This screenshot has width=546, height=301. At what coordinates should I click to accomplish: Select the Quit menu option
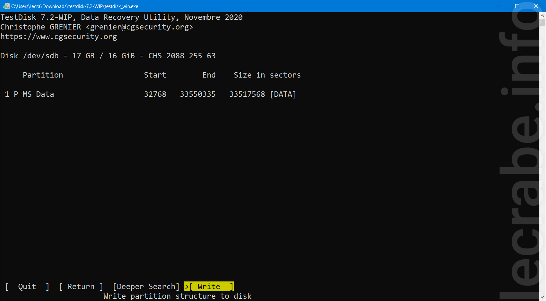(27, 286)
